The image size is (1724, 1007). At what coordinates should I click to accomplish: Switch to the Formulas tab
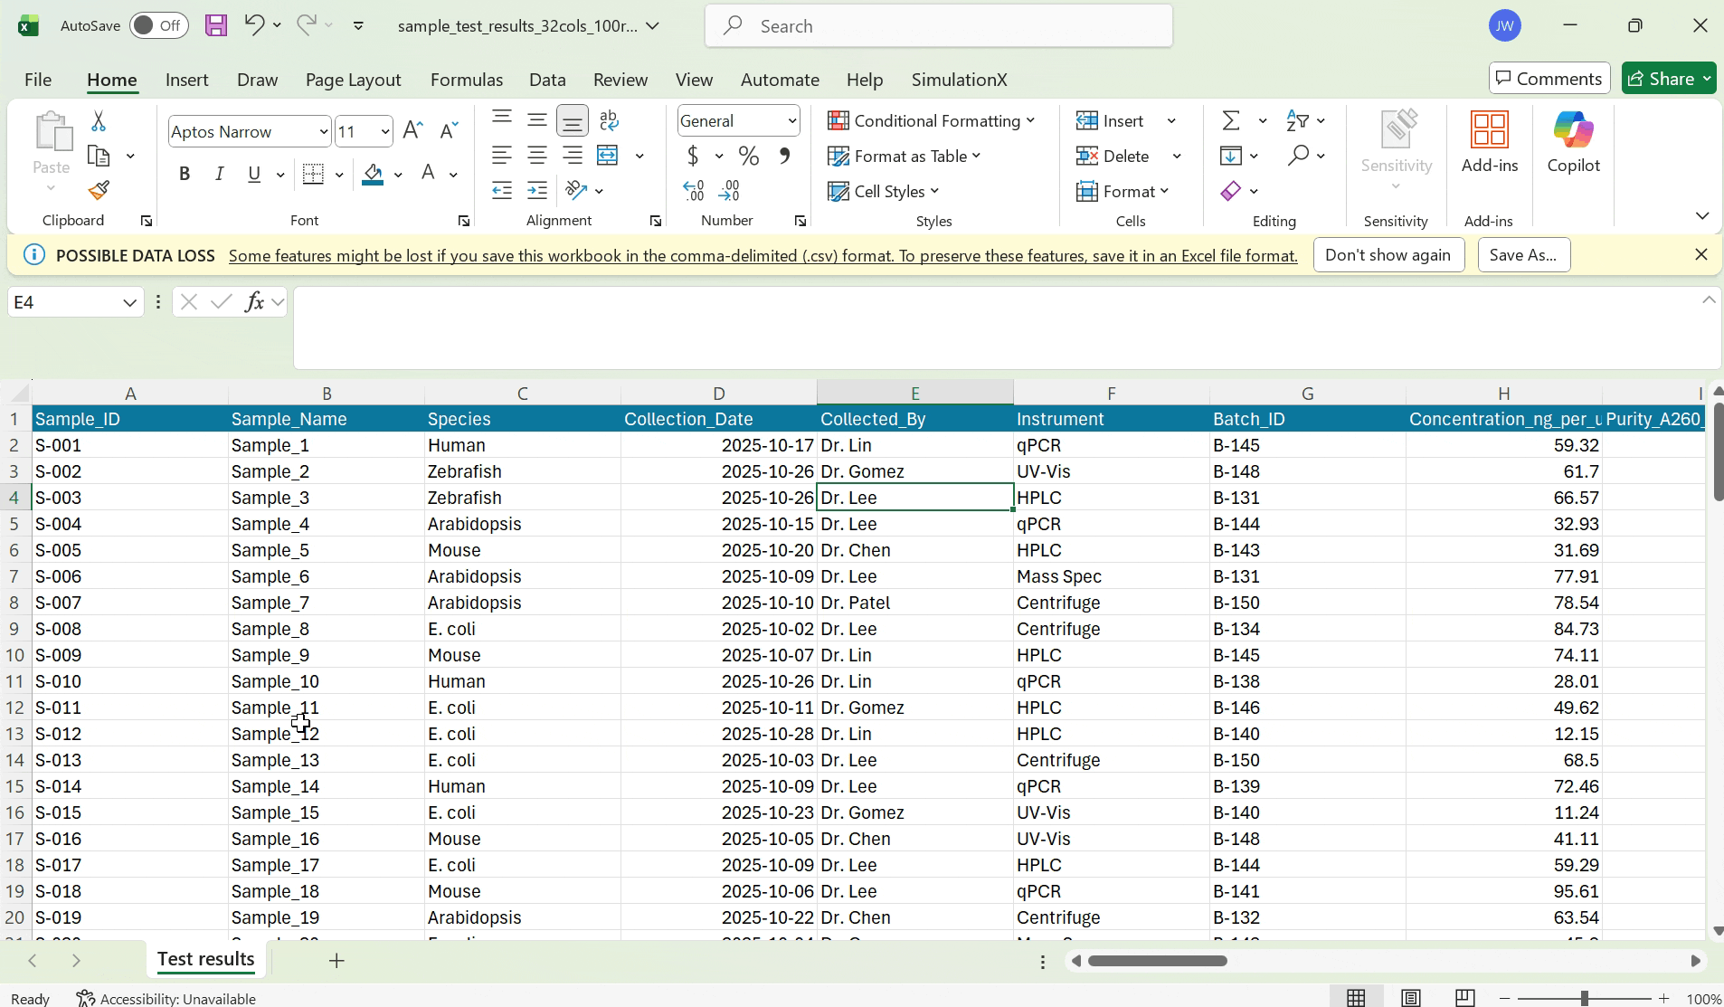[466, 80]
